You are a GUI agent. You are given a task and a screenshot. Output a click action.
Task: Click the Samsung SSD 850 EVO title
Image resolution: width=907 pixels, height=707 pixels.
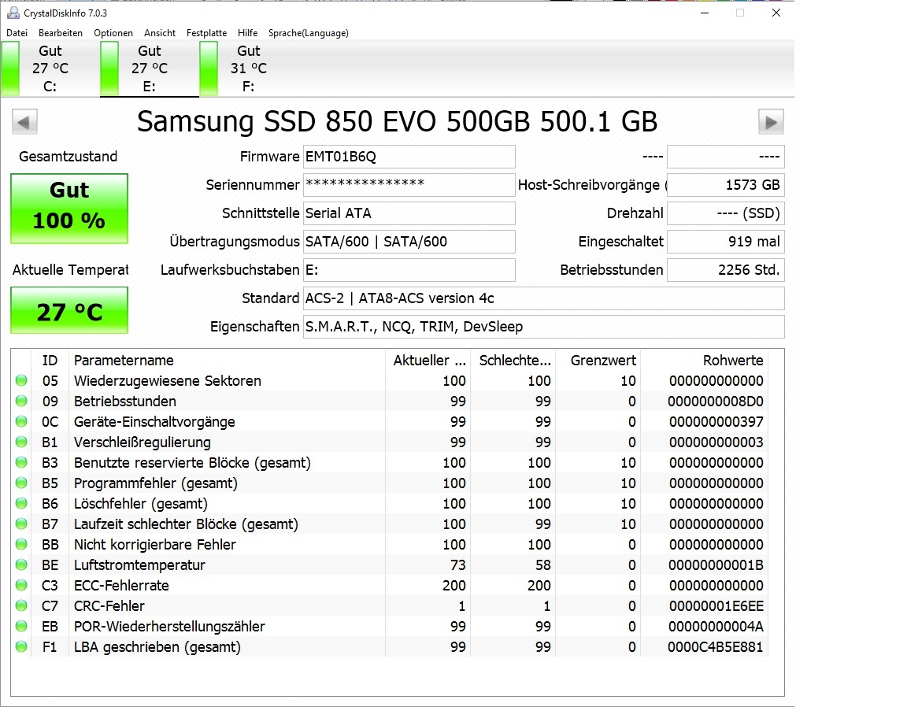pyautogui.click(x=397, y=121)
